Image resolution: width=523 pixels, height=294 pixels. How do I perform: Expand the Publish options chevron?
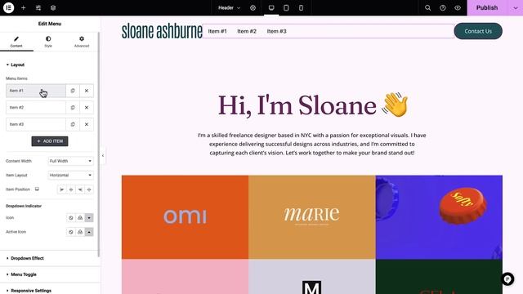(516, 7)
